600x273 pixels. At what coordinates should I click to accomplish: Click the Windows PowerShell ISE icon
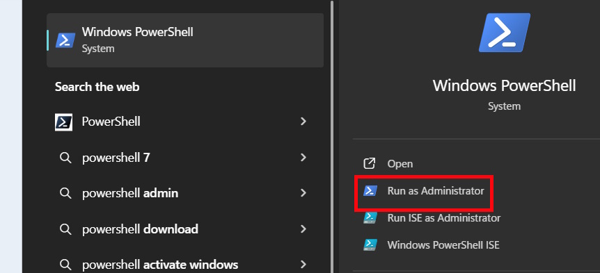[x=370, y=245]
